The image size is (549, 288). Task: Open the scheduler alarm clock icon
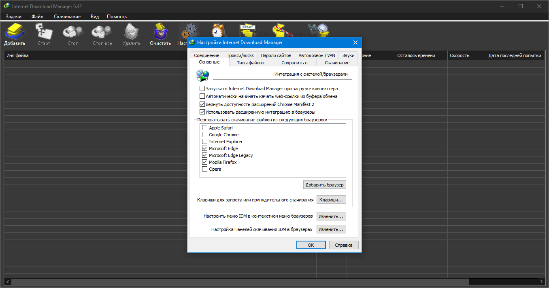coord(219,30)
